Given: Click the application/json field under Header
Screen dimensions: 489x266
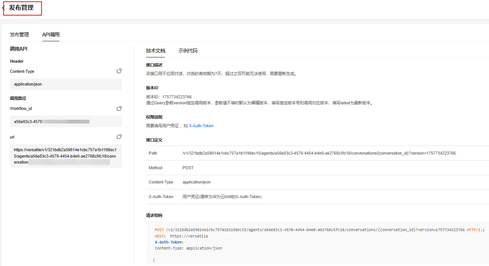Looking at the screenshot, I should (x=66, y=84).
